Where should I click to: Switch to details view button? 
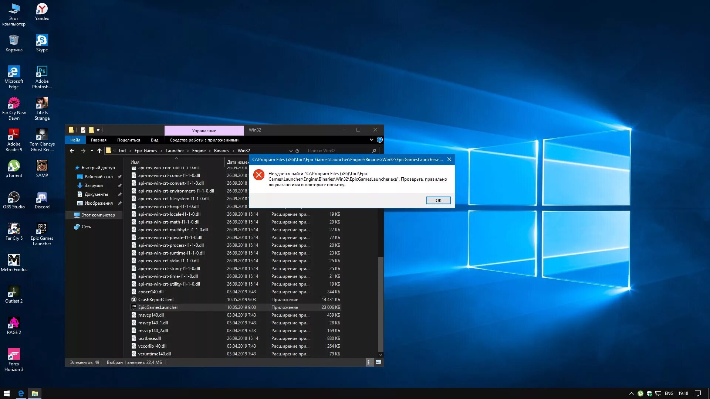click(x=369, y=362)
